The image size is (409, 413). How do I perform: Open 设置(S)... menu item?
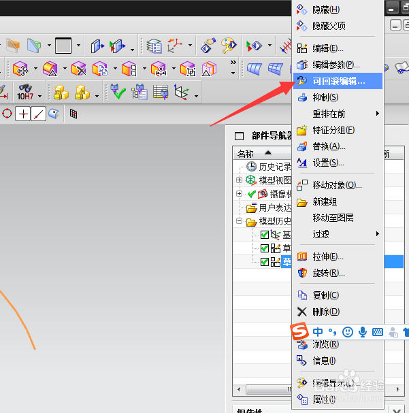click(338, 163)
